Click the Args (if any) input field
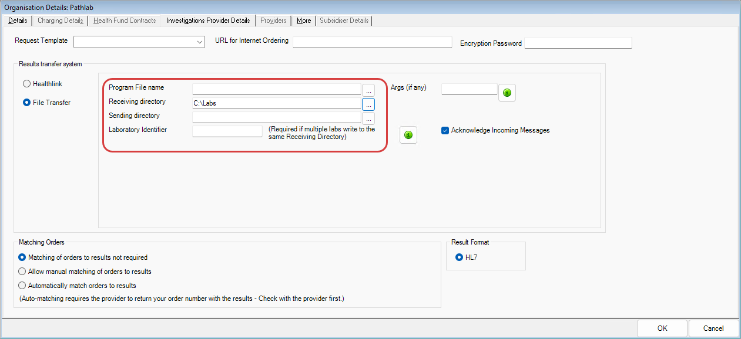Viewport: 741px width, 339px height. (x=469, y=89)
